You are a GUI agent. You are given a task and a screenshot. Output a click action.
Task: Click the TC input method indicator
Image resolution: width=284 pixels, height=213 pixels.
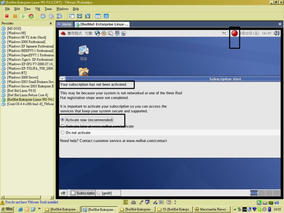[224, 33]
